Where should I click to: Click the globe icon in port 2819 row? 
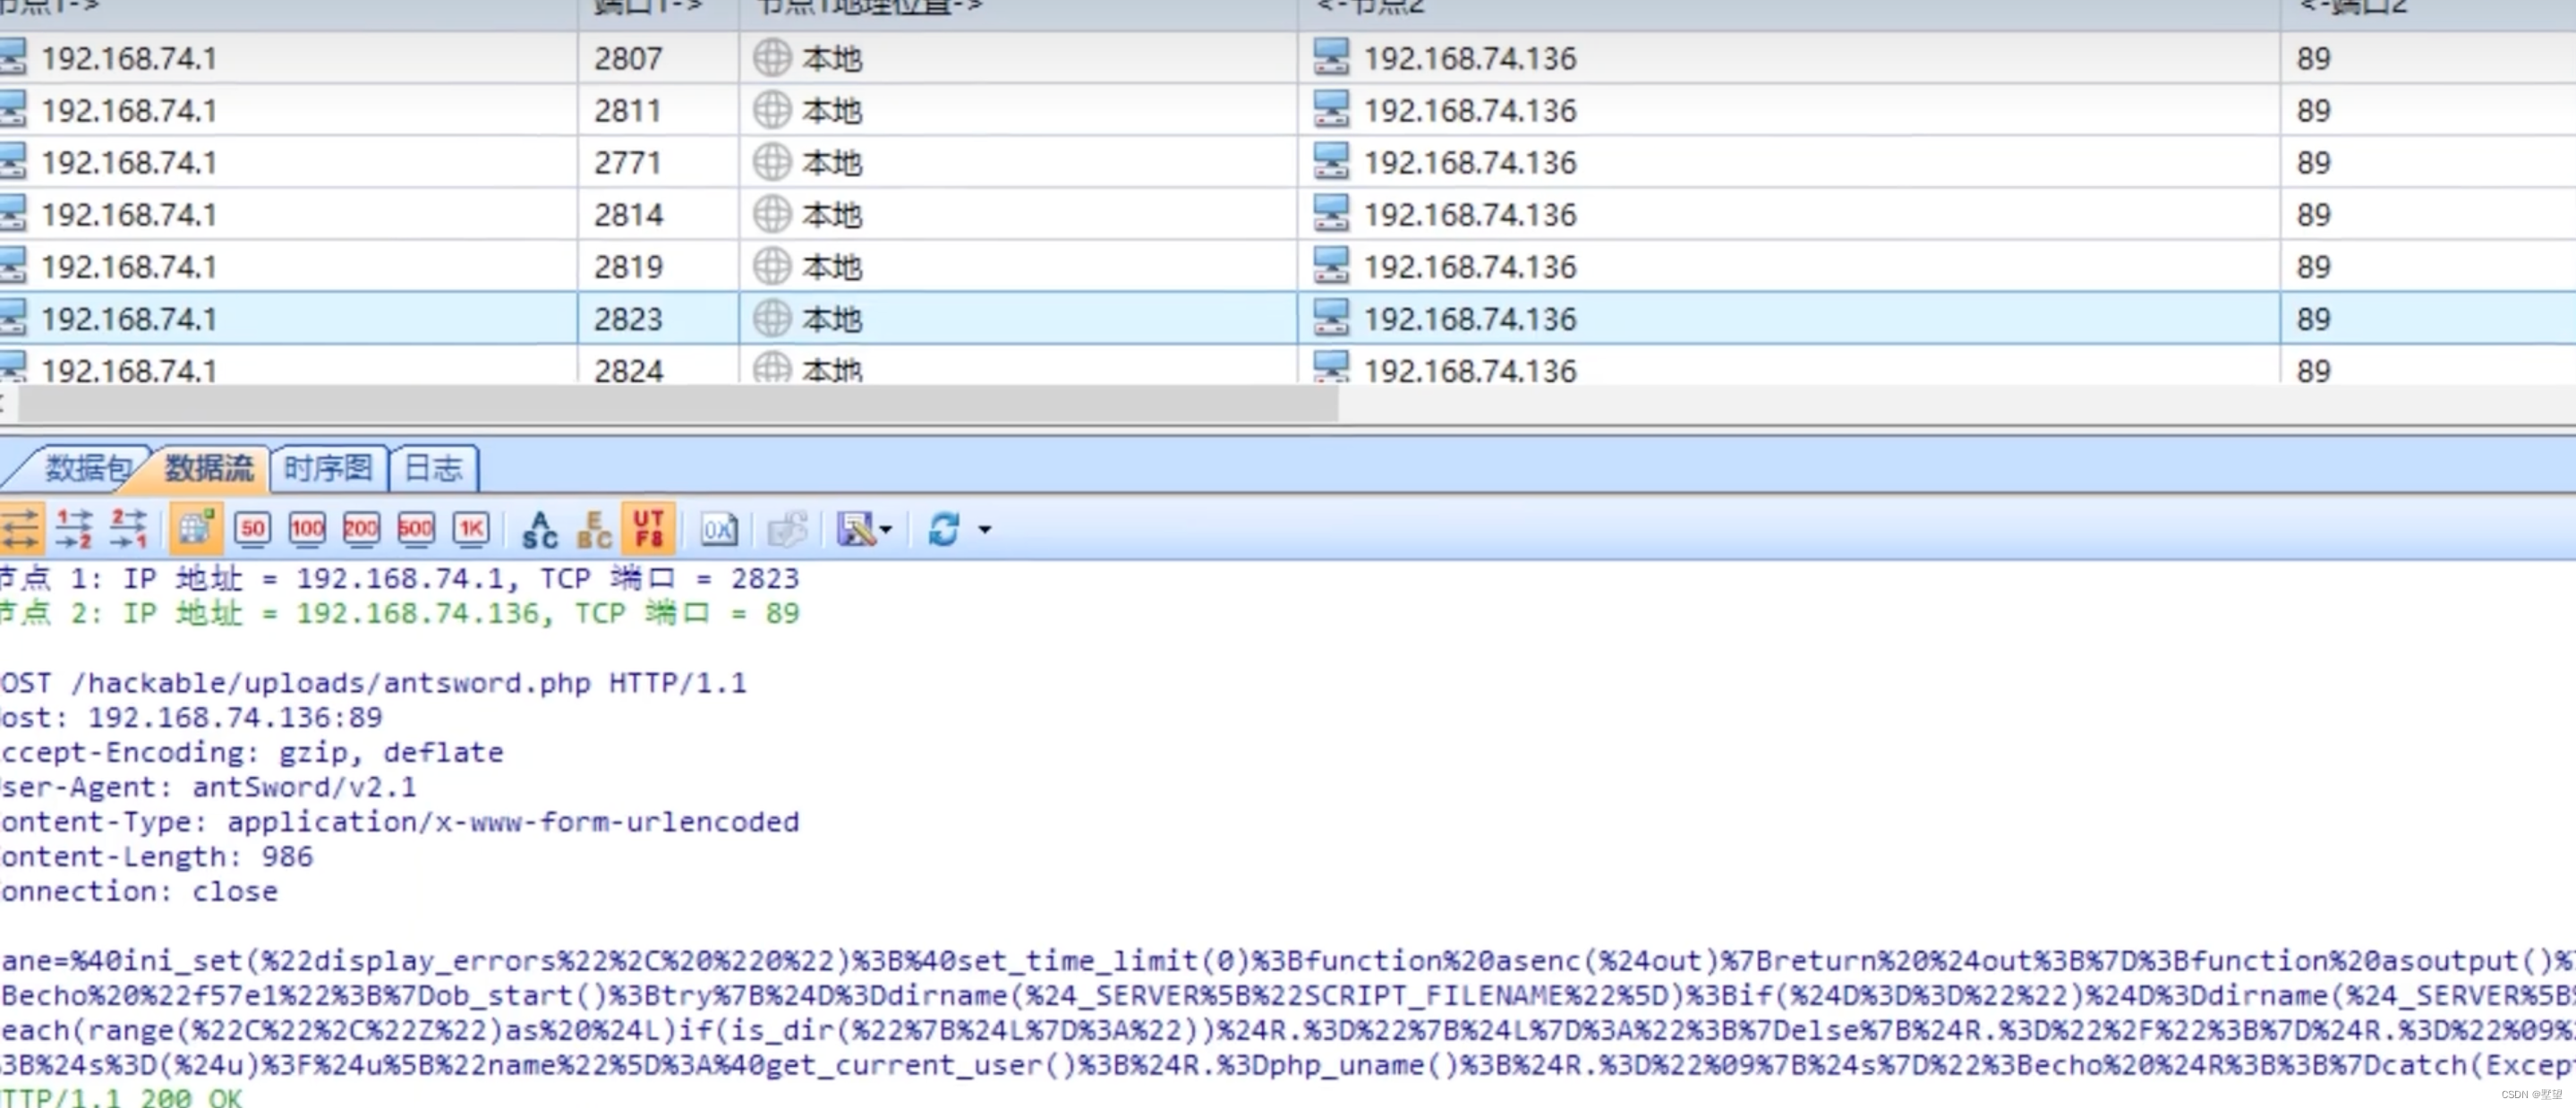[772, 266]
